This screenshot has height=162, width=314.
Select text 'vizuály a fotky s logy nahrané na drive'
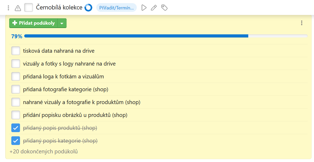(x=69, y=64)
